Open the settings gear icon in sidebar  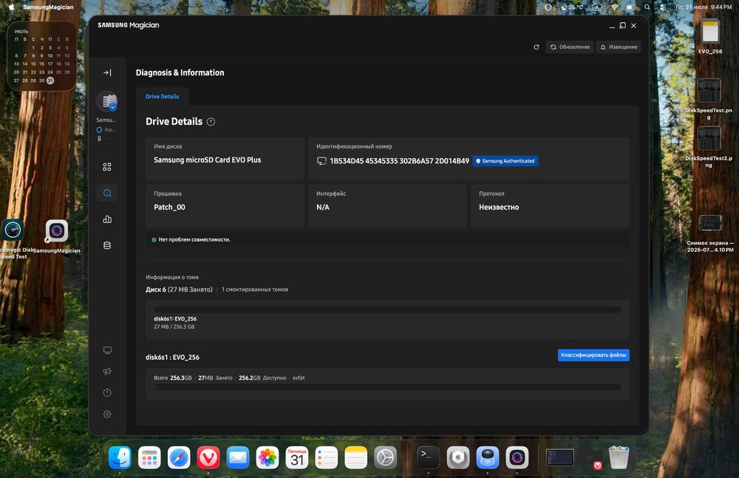click(x=107, y=414)
